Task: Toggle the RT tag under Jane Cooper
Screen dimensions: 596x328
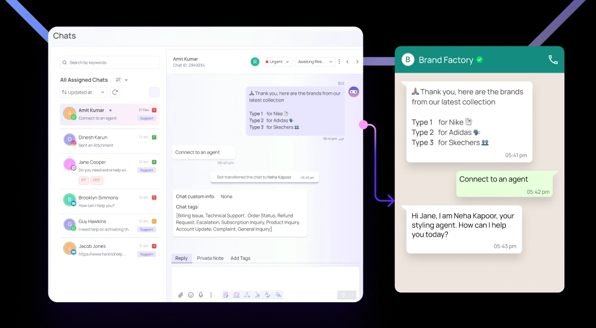Action: tap(83, 180)
